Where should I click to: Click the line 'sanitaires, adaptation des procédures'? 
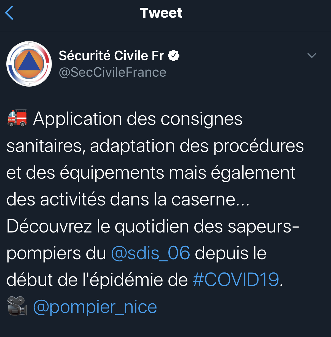[x=155, y=146]
